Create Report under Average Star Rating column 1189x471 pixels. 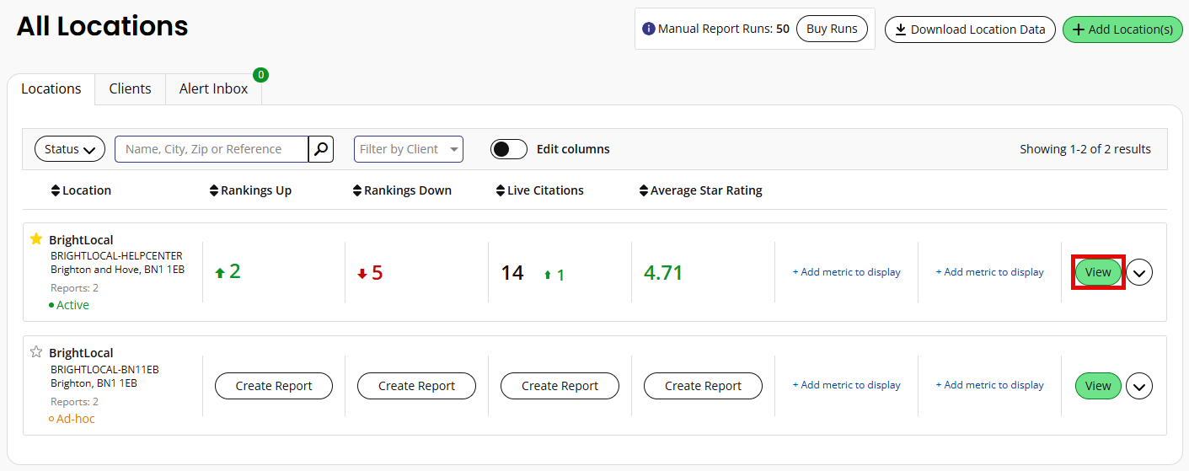coord(703,386)
